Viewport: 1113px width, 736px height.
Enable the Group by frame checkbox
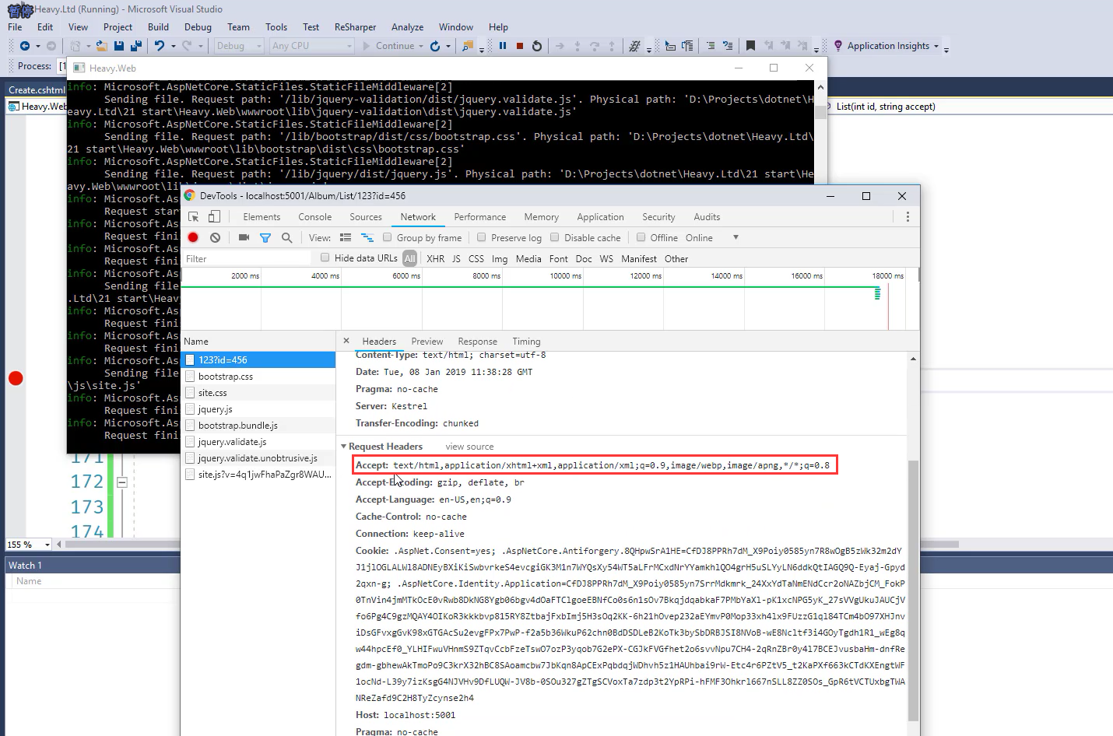click(x=387, y=237)
